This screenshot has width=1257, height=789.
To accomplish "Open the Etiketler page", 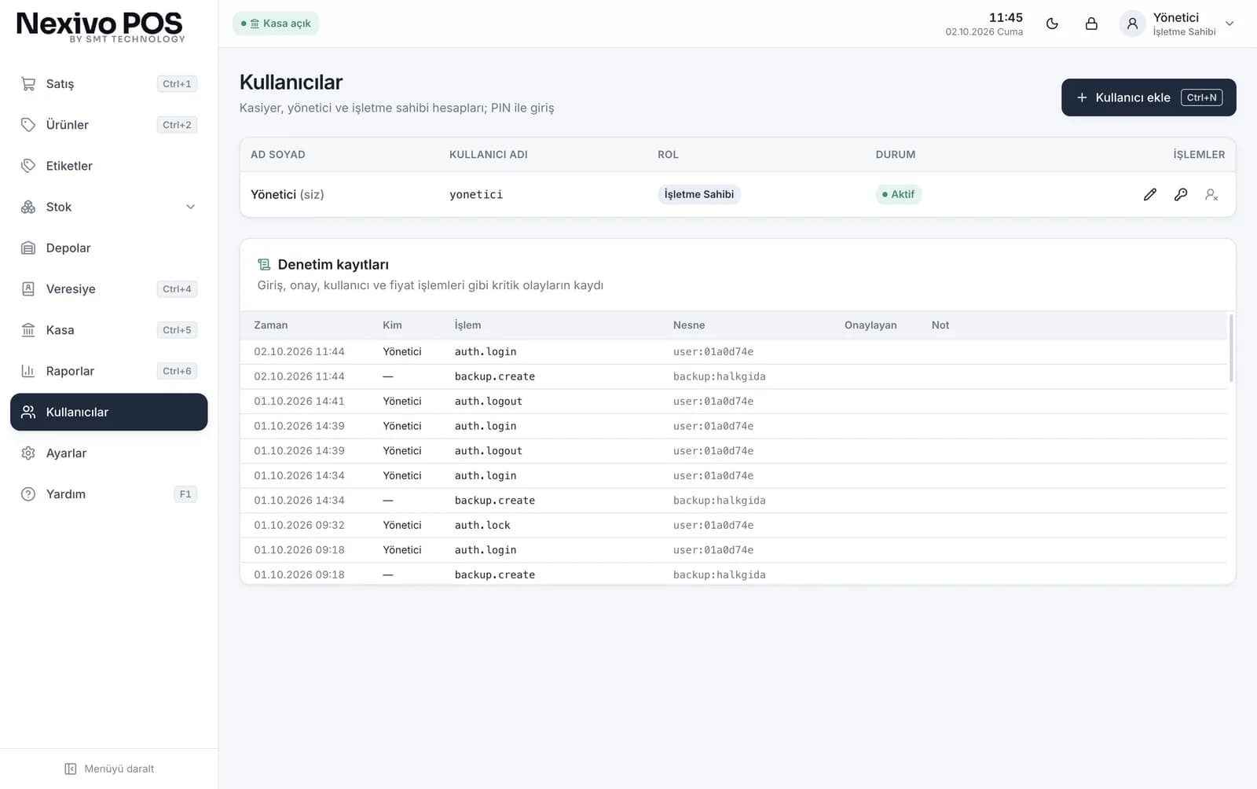I will 108,166.
